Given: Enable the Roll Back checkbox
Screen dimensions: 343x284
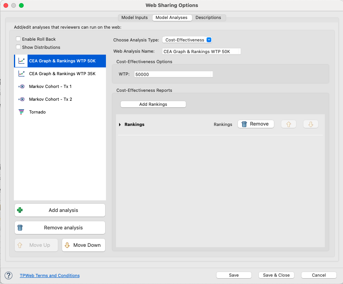Looking at the screenshot, I should click(x=18, y=39).
